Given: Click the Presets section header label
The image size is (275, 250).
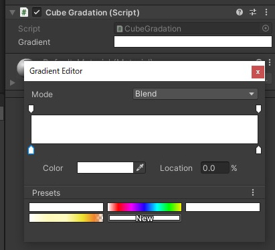Looking at the screenshot, I should 46,193.
